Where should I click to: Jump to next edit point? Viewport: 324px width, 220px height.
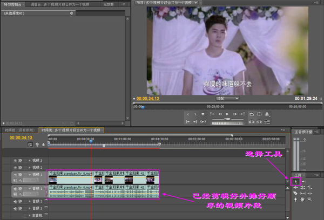click(242, 114)
